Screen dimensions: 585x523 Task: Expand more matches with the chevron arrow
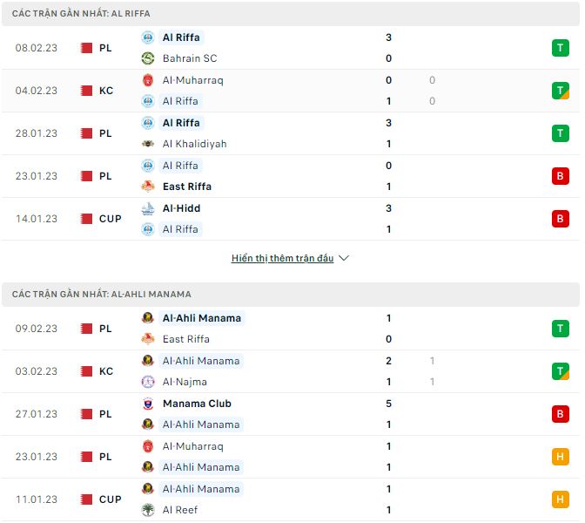[344, 259]
